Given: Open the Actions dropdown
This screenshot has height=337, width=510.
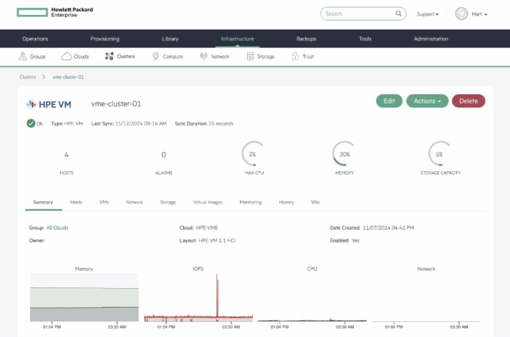Looking at the screenshot, I should 427,101.
